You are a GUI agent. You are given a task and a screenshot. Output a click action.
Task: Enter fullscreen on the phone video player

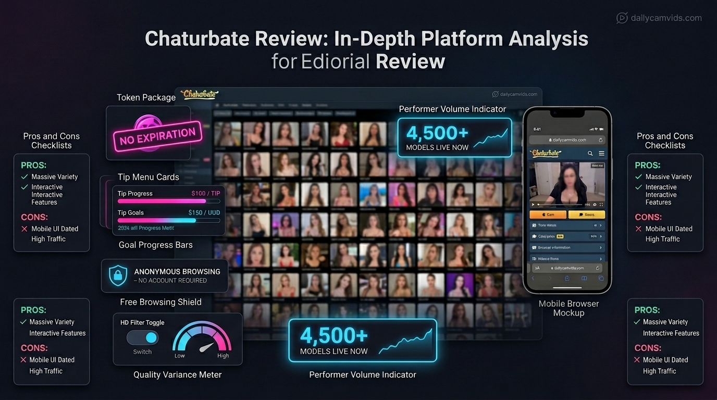(601, 205)
